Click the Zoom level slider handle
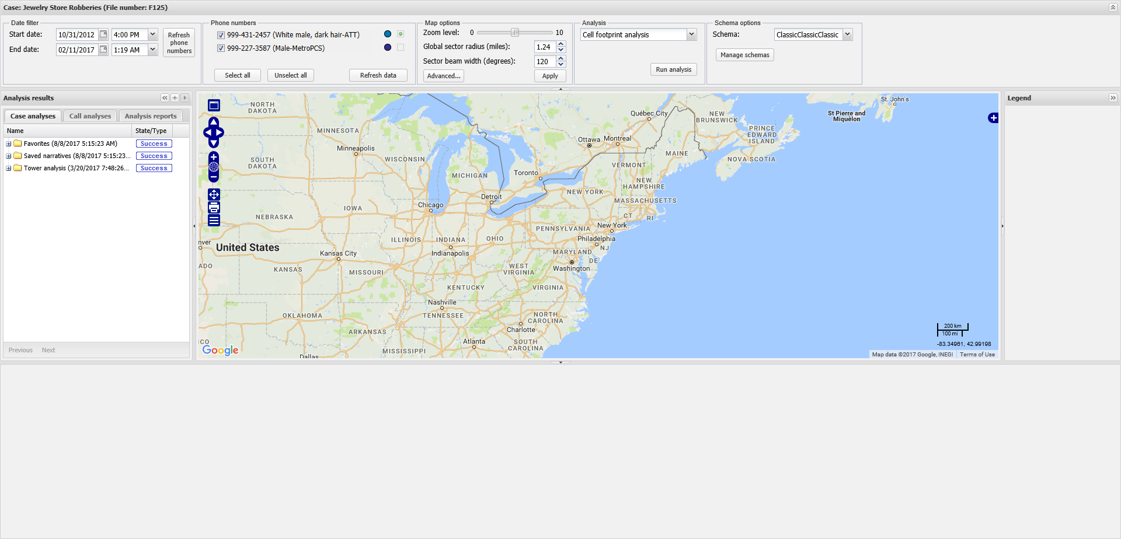This screenshot has width=1121, height=539. (x=514, y=33)
